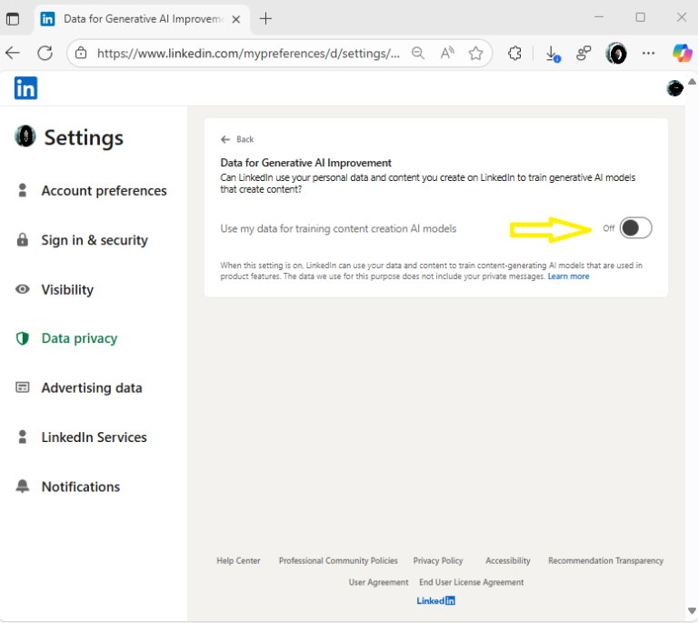Screen dimensions: 698x623
Task: Select Visibility in the settings sidebar
Action: coord(67,289)
